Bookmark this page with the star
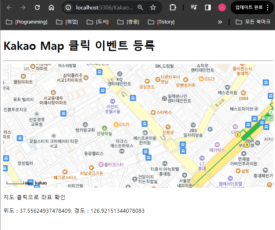The image size is (275, 230). click(x=153, y=7)
